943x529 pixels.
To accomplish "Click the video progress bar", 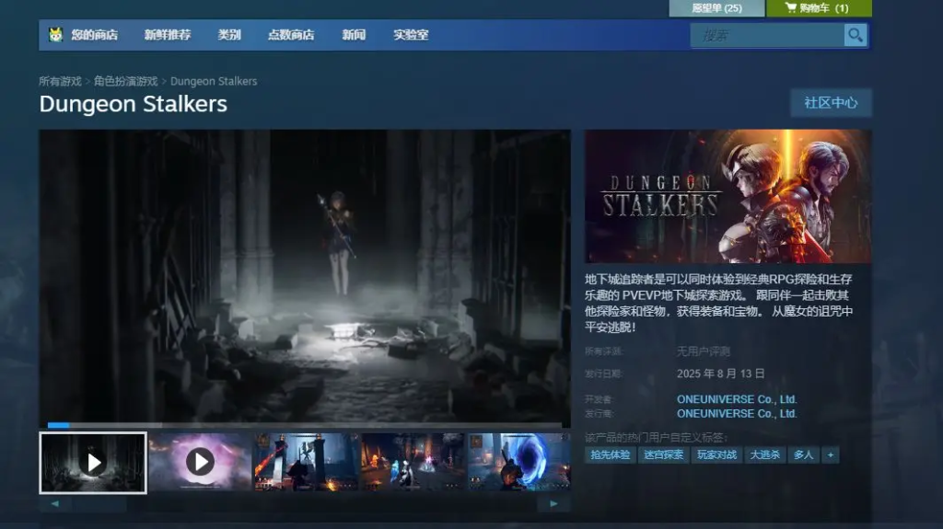I will (304, 425).
